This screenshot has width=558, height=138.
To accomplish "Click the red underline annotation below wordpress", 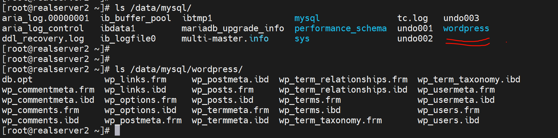I will tap(467, 42).
